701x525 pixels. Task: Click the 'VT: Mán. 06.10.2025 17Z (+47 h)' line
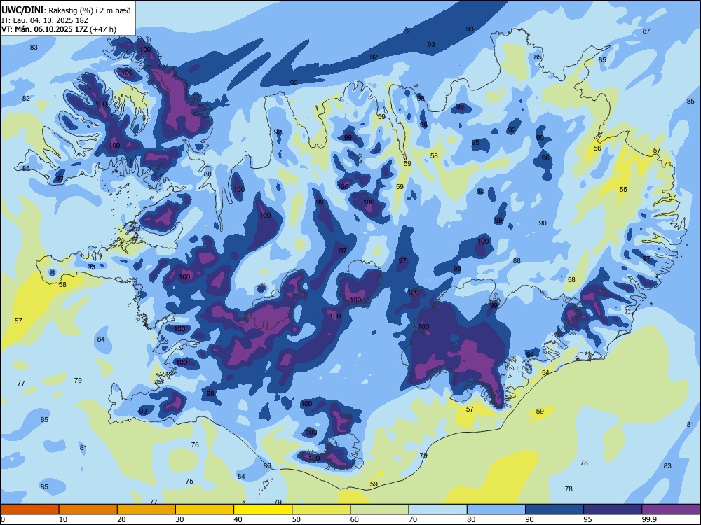pyautogui.click(x=59, y=29)
